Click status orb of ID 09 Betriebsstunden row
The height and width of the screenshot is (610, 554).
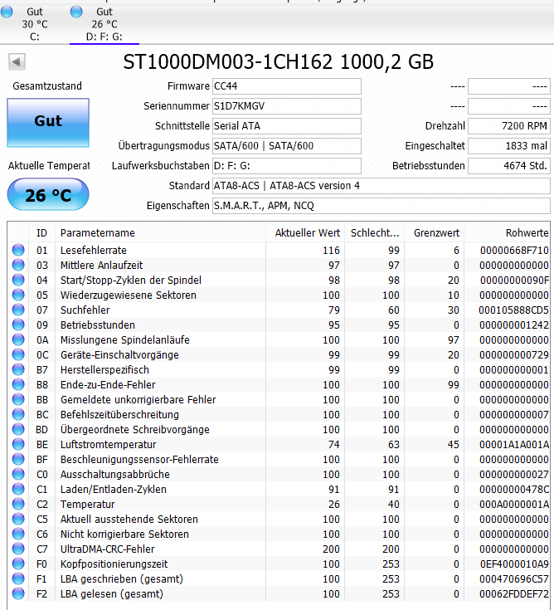coord(18,325)
